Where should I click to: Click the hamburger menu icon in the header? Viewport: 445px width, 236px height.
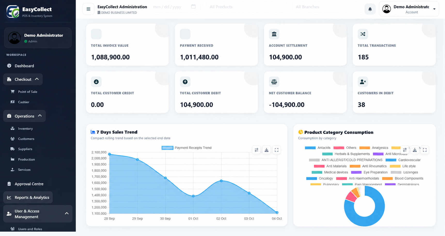(88, 9)
